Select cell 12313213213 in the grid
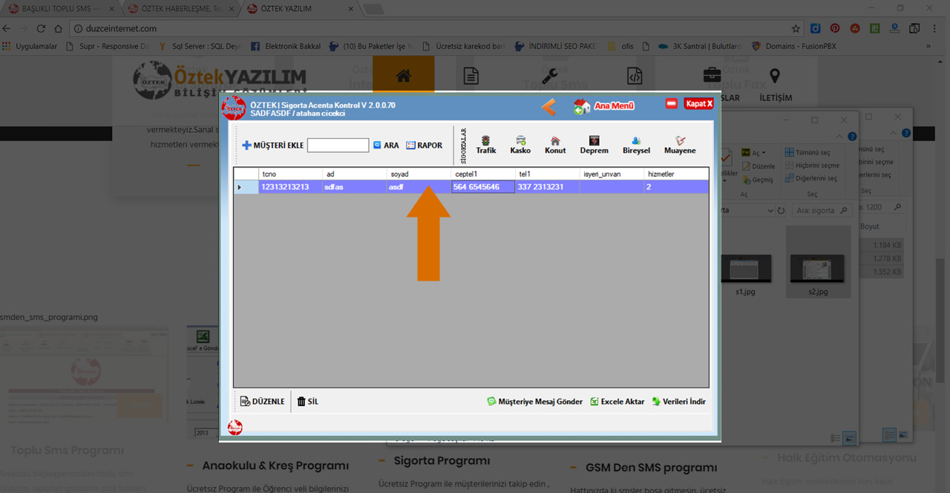This screenshot has width=950, height=493. [290, 187]
